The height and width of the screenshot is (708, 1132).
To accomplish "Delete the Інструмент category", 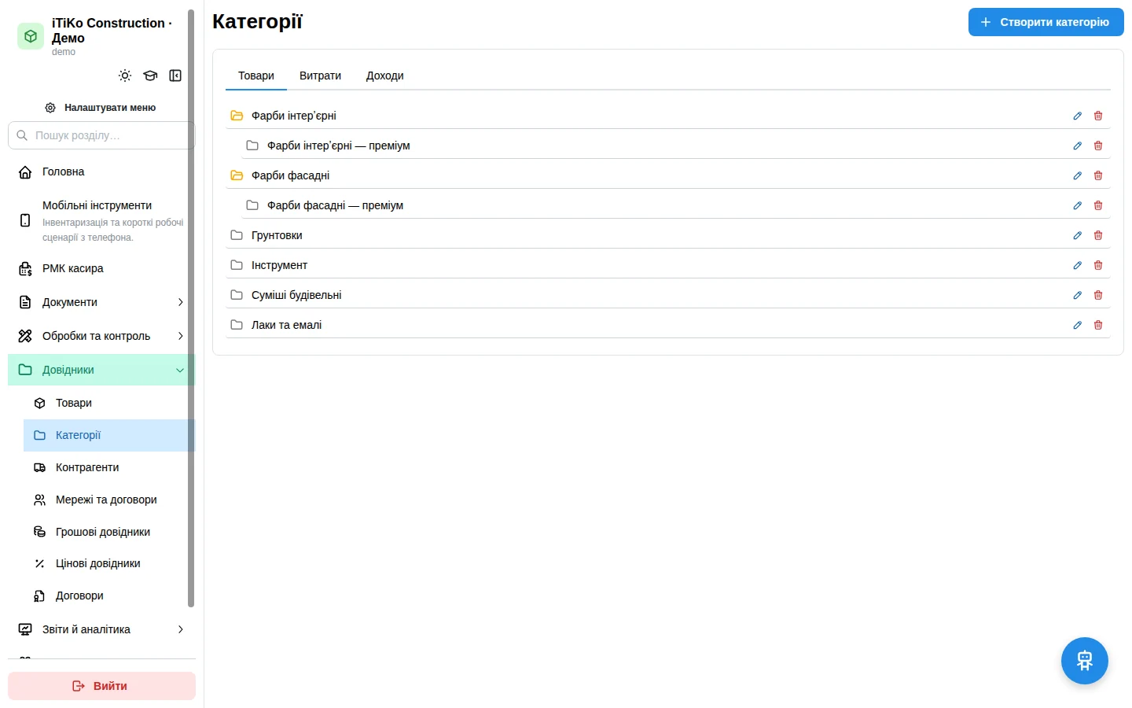I will tap(1098, 265).
